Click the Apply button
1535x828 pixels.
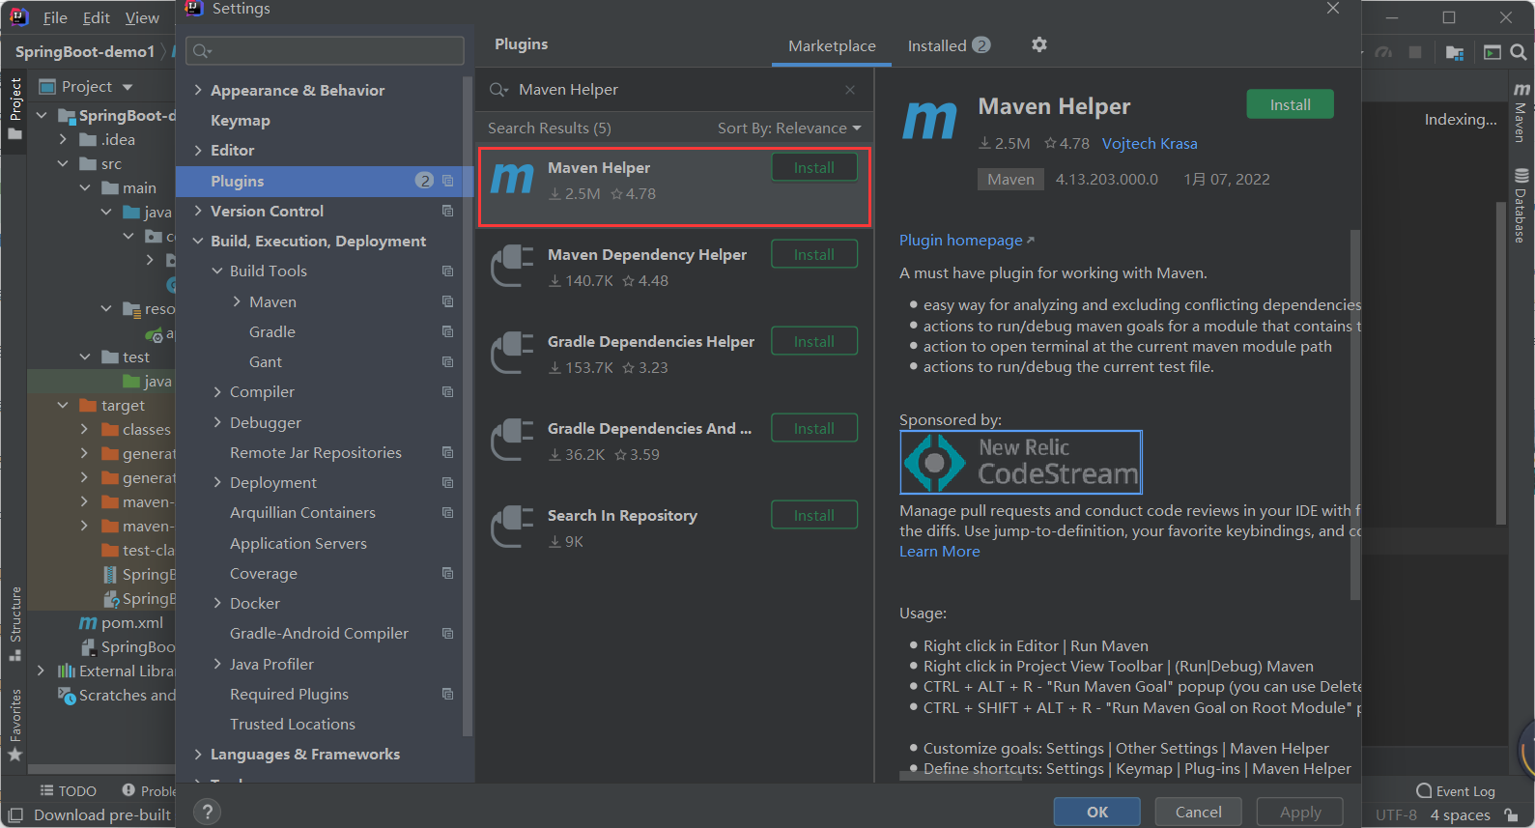coord(1300,812)
